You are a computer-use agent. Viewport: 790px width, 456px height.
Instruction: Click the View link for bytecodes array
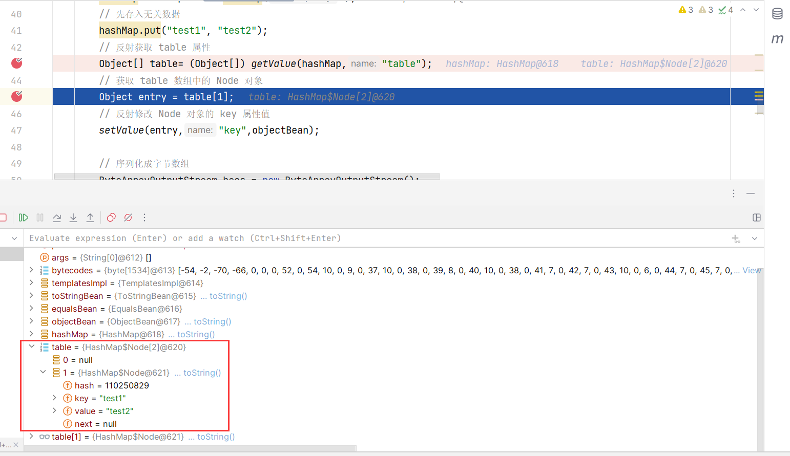point(752,270)
